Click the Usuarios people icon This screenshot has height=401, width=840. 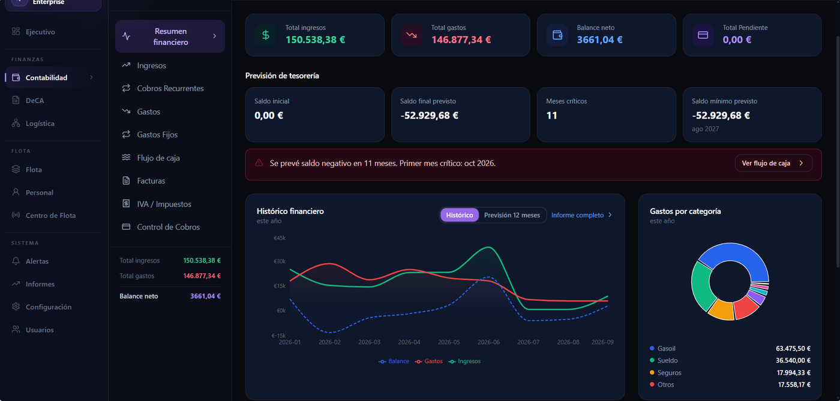tap(16, 330)
